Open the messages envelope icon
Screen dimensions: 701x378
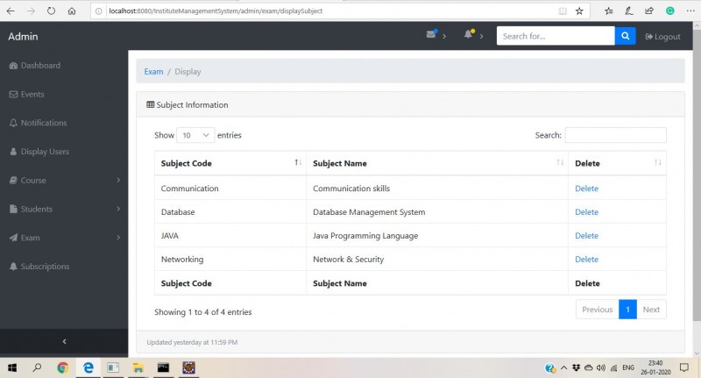coord(431,34)
